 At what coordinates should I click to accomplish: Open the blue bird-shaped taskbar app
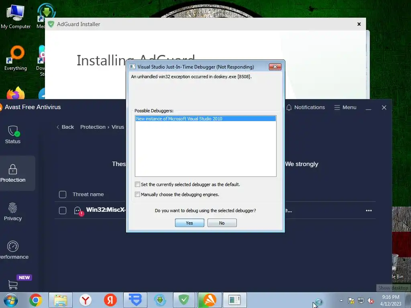135,300
